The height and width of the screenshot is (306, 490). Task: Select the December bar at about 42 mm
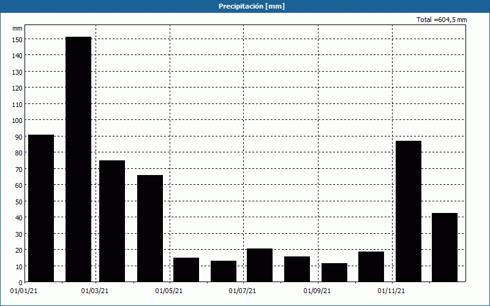[445, 248]
